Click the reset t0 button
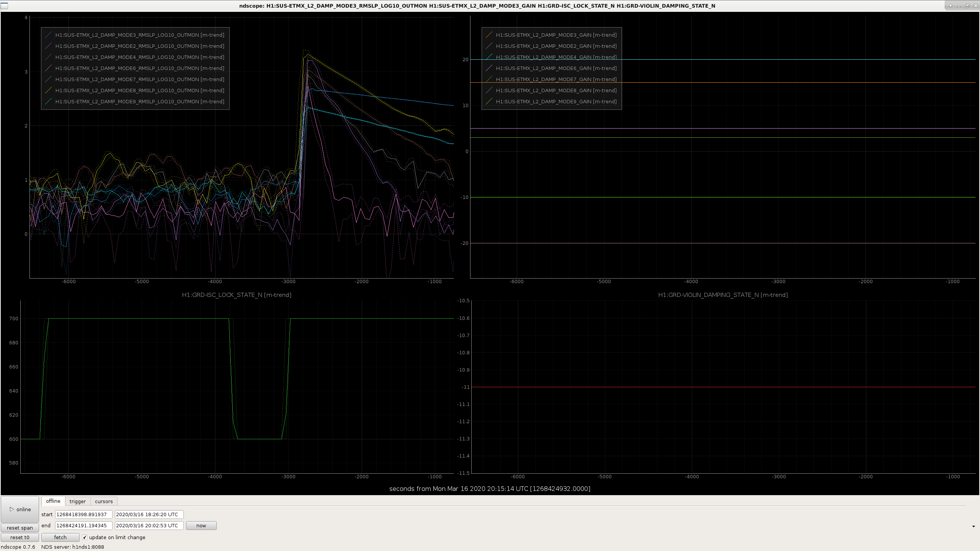 pyautogui.click(x=20, y=537)
